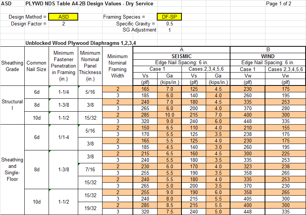Select the yellow DF-SP Framing Species cell

pyautogui.click(x=169, y=17)
